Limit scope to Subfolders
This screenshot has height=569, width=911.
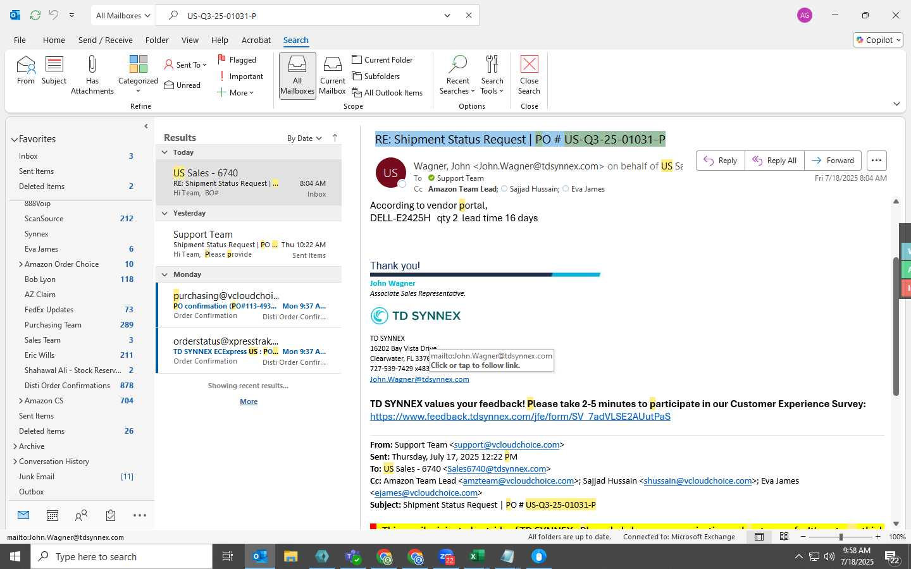tap(376, 76)
